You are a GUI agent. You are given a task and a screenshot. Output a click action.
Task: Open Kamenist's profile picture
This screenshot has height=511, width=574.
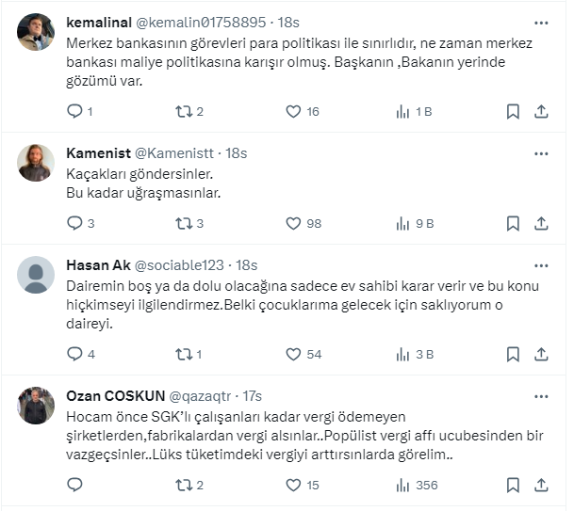coord(36,163)
